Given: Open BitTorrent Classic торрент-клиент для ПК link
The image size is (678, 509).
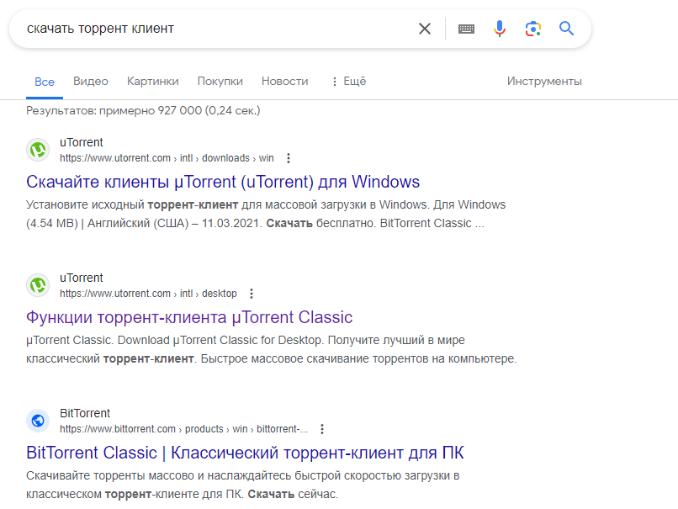Looking at the screenshot, I should (x=245, y=453).
